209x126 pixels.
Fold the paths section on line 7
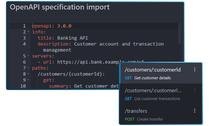(x=28, y=68)
